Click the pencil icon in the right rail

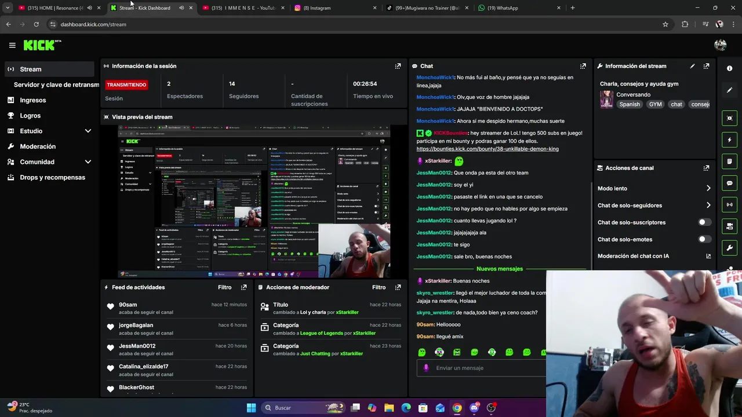click(x=729, y=90)
